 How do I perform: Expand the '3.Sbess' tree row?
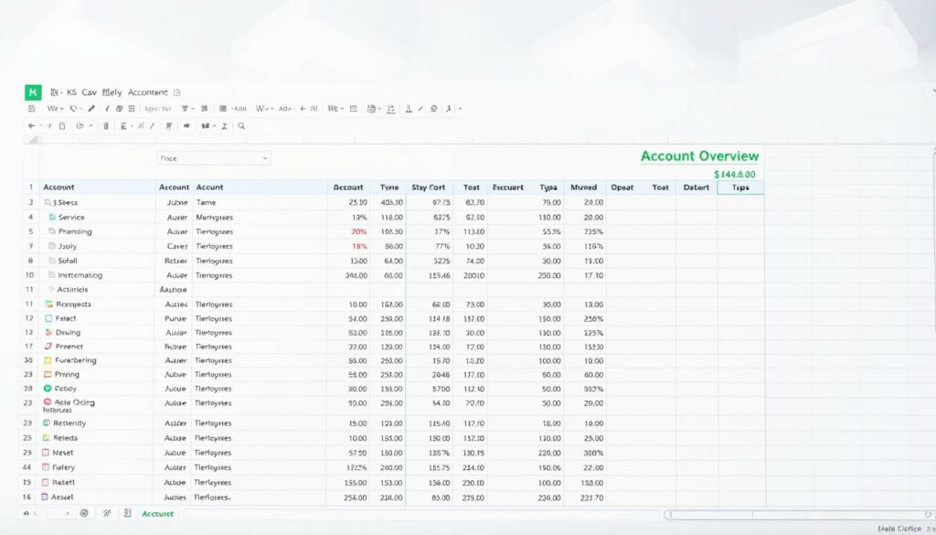(x=48, y=202)
